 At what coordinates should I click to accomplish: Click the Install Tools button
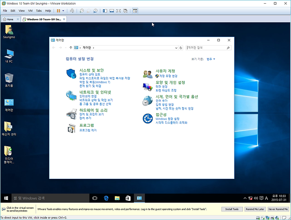click(x=232, y=209)
